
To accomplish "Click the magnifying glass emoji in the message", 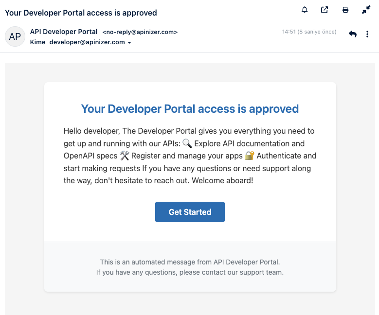I will click(x=187, y=143).
